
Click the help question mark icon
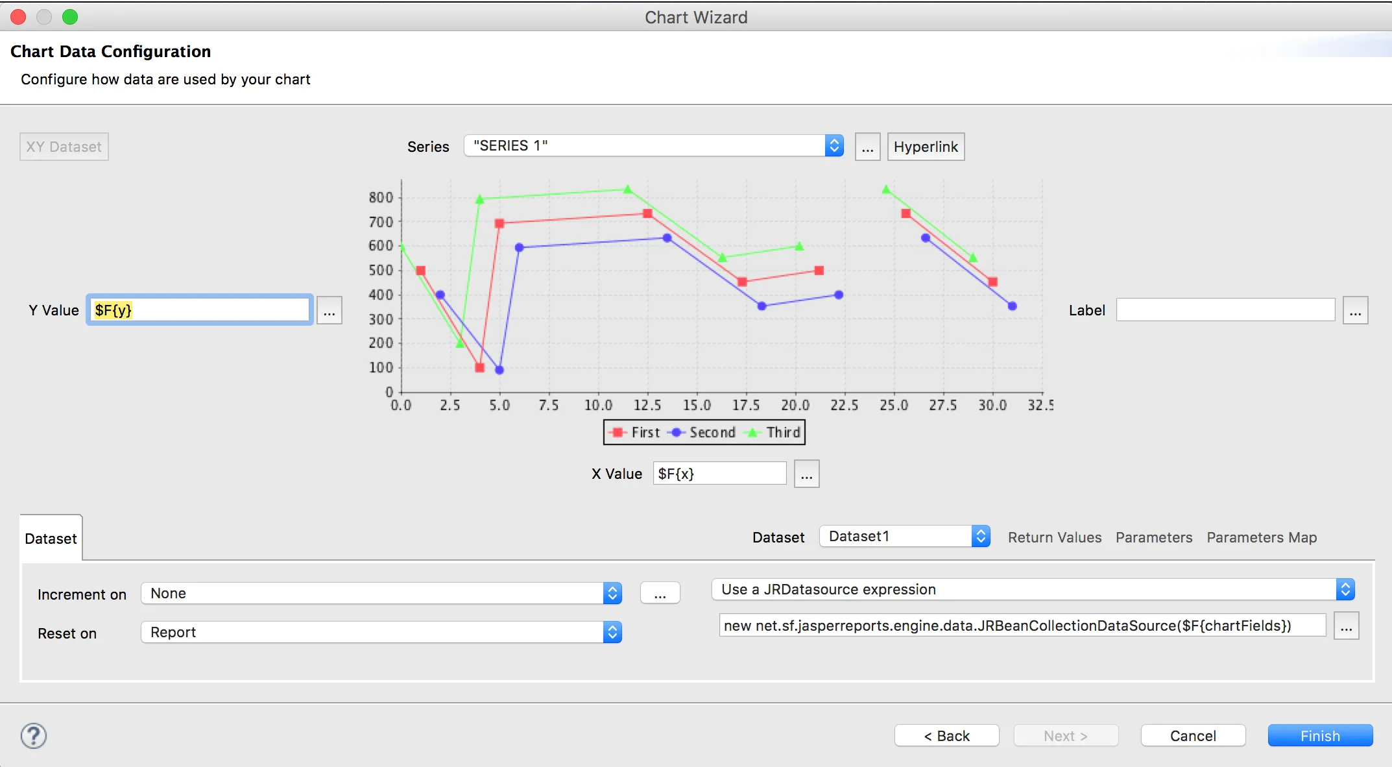[34, 736]
